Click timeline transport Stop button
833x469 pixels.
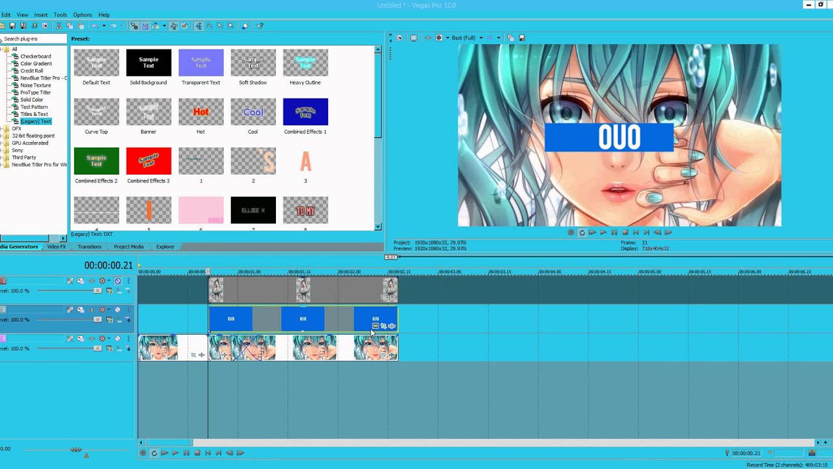197,453
